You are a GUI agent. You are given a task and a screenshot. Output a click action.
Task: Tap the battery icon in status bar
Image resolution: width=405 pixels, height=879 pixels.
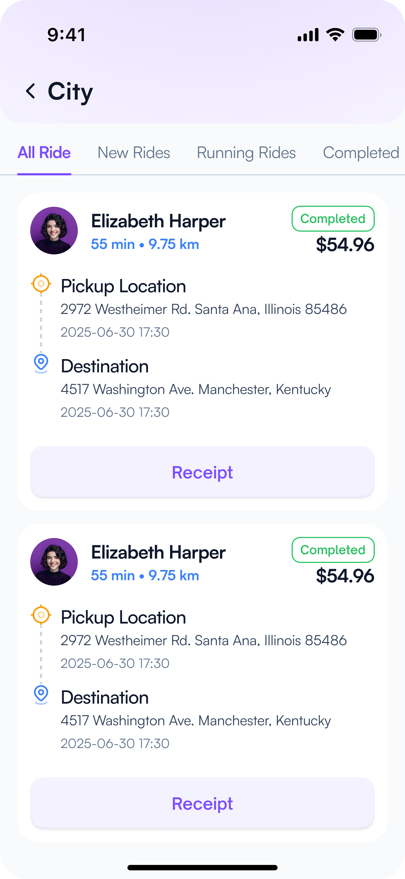[366, 35]
